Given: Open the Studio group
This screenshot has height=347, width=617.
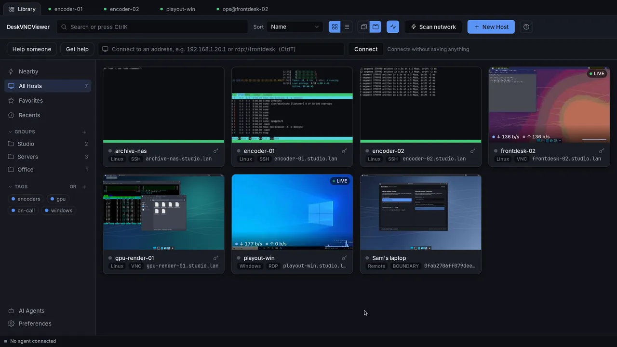Looking at the screenshot, I should click(48, 144).
